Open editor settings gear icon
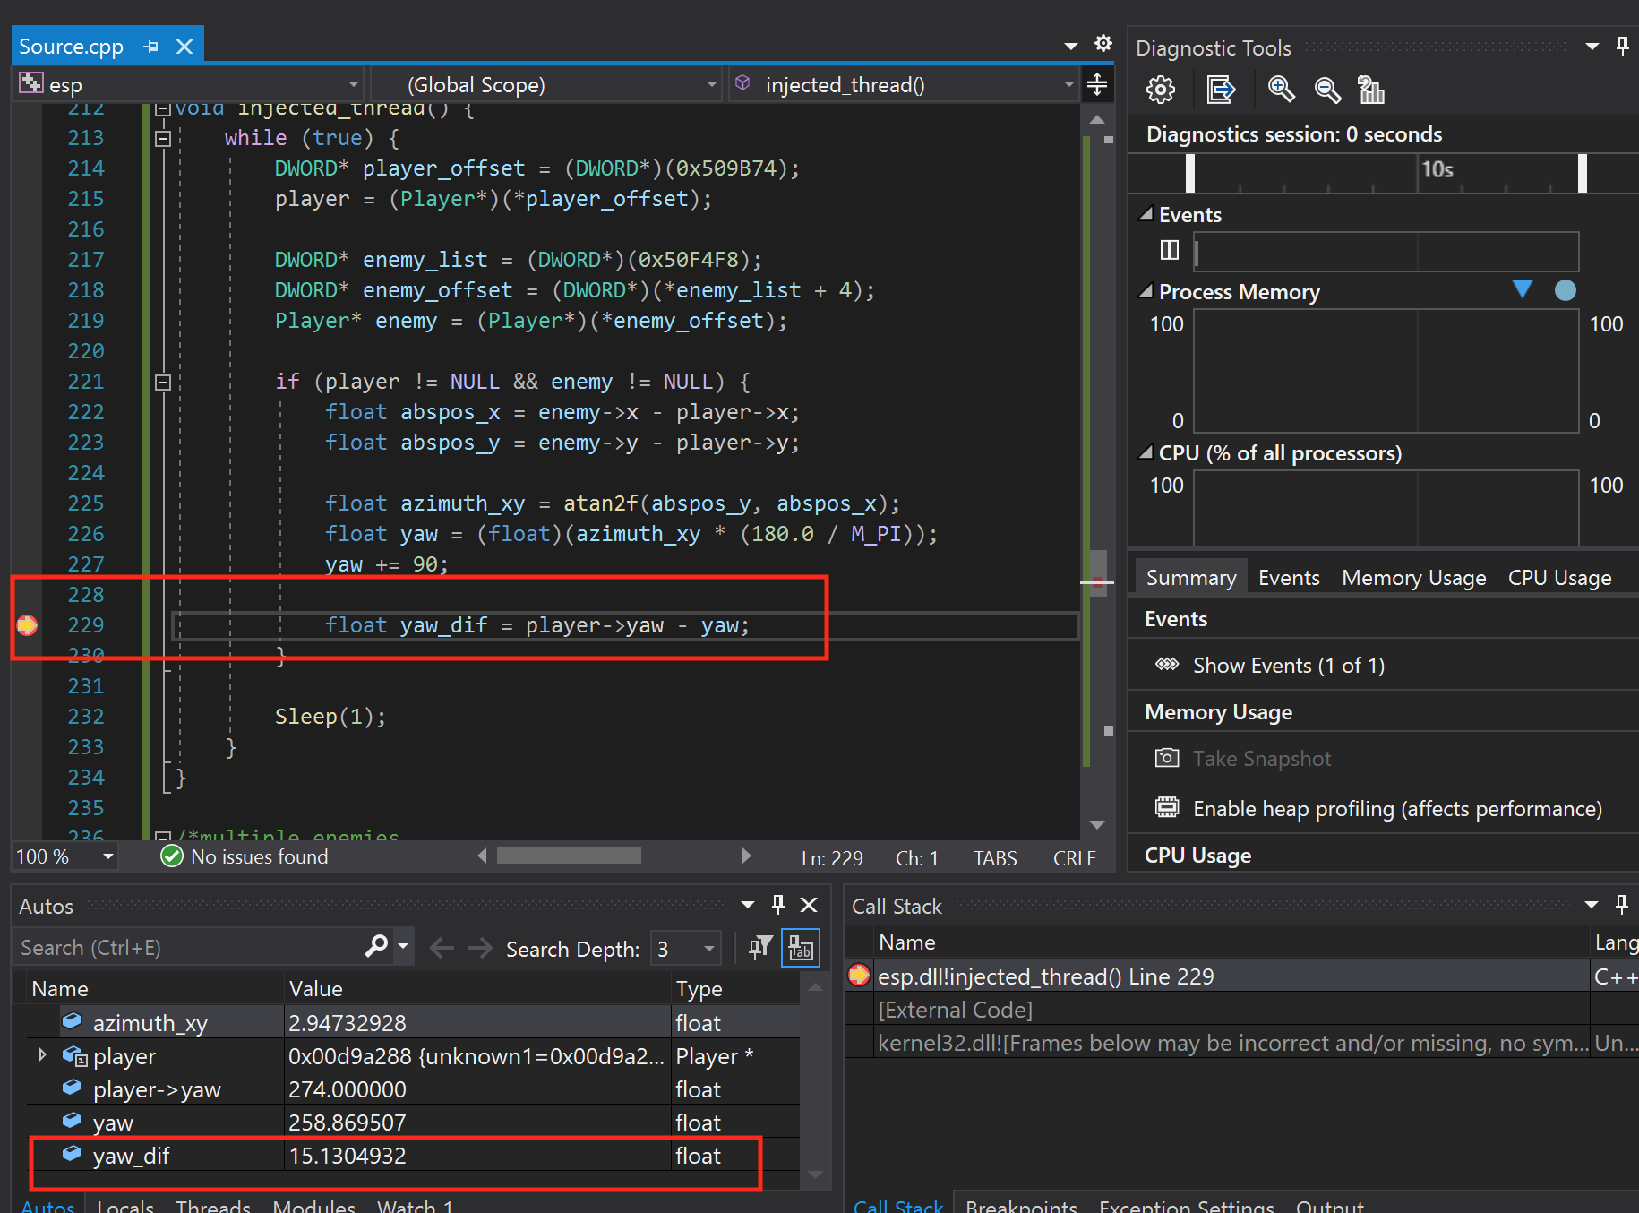The width and height of the screenshot is (1639, 1213). pos(1103,43)
